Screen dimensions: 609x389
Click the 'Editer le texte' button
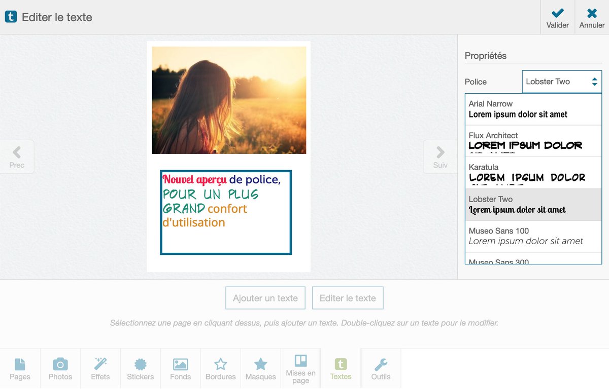point(348,298)
